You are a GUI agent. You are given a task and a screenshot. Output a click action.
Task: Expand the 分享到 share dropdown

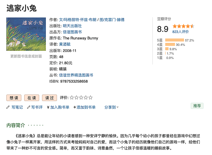click(110, 107)
